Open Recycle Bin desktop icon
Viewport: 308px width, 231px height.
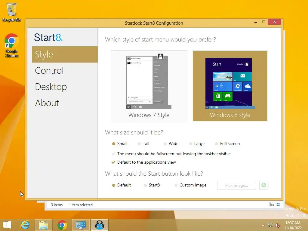pos(12,12)
